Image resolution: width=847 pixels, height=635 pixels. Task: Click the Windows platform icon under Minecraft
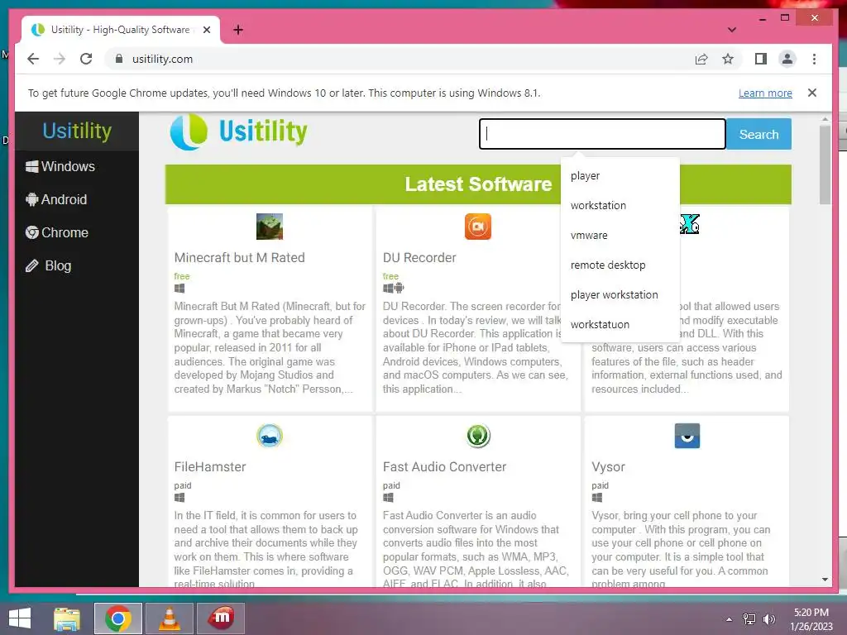pos(179,289)
